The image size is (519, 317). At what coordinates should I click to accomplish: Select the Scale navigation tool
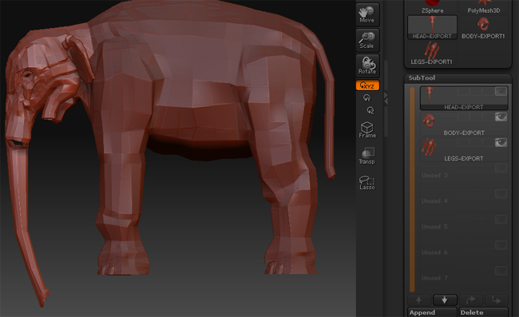pos(367,41)
